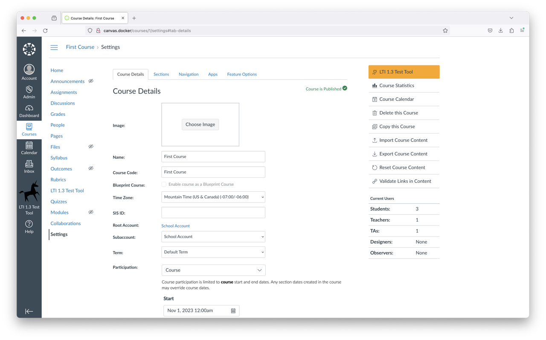
Task: Switch to the Feature Options tab
Action: 242,74
